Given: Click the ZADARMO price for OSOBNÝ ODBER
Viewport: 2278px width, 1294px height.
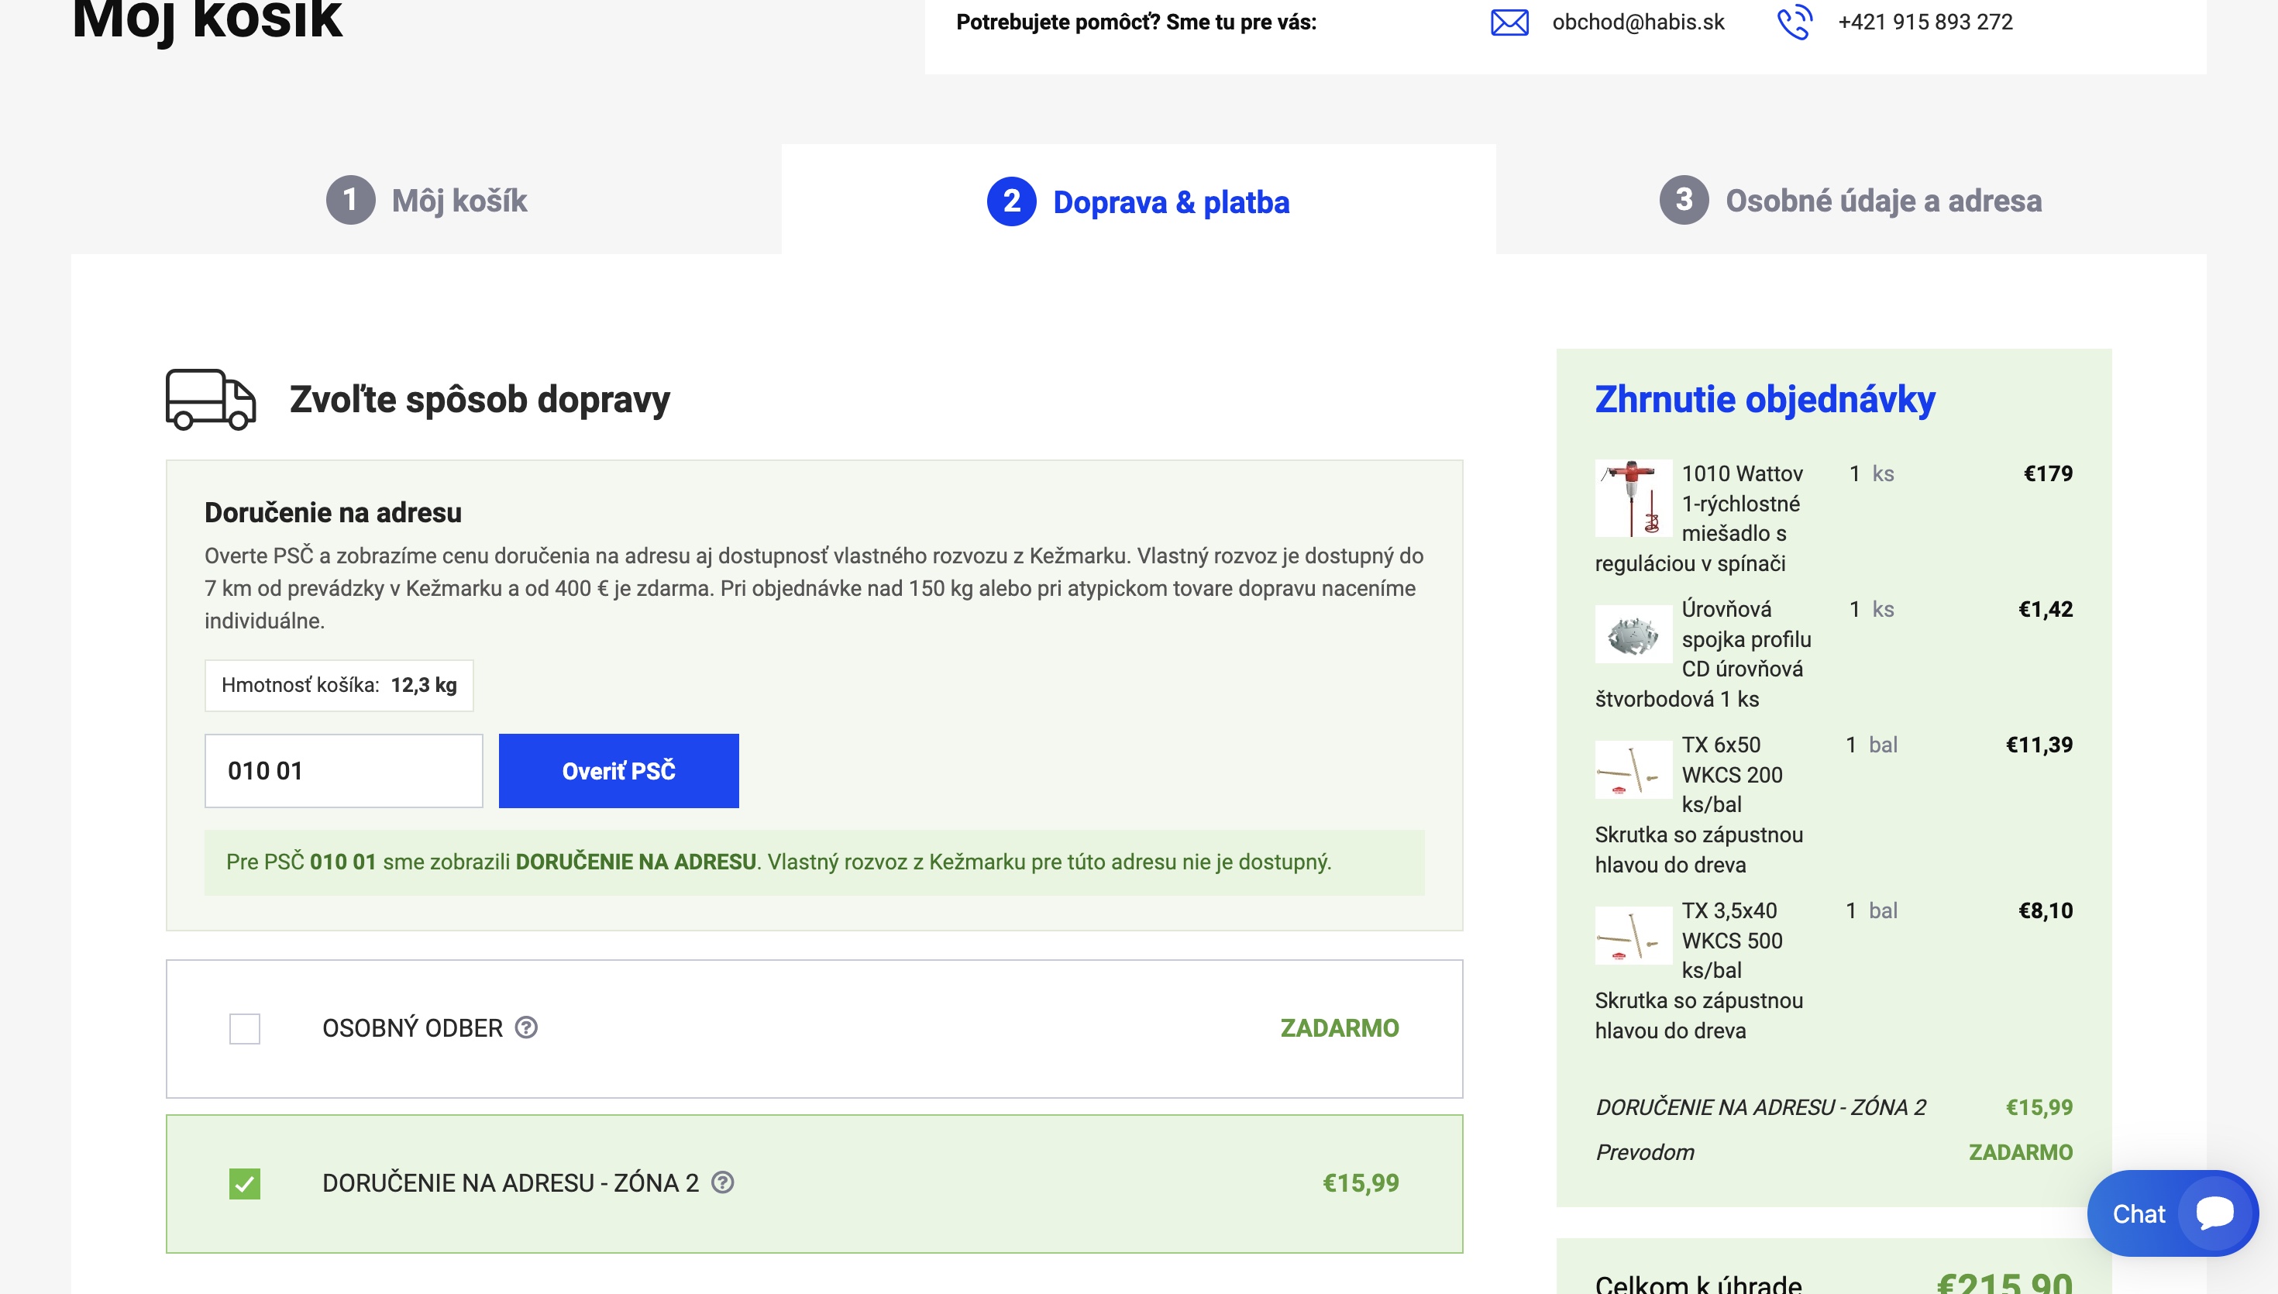Looking at the screenshot, I should [x=1339, y=1028].
